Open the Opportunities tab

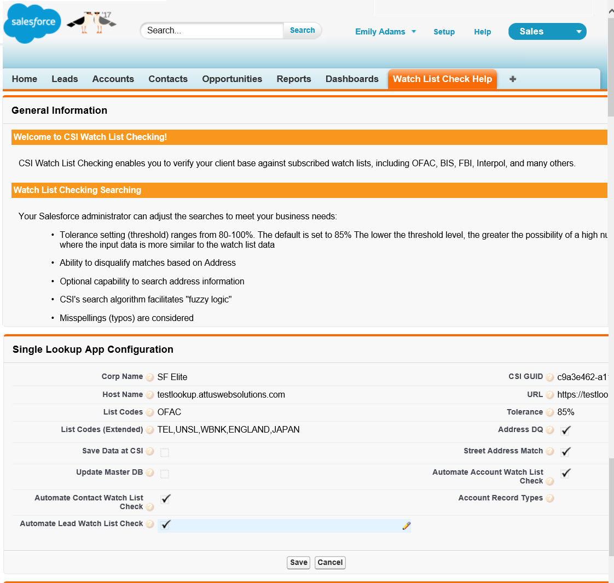pos(232,79)
